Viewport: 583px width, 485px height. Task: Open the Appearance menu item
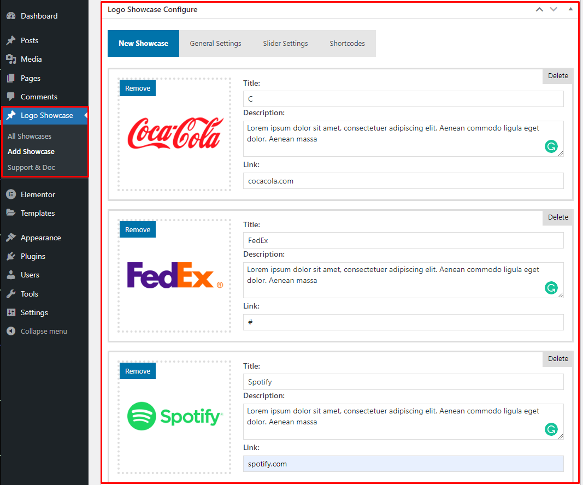click(41, 238)
